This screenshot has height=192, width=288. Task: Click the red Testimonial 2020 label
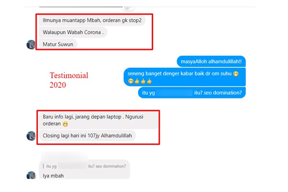click(x=69, y=80)
